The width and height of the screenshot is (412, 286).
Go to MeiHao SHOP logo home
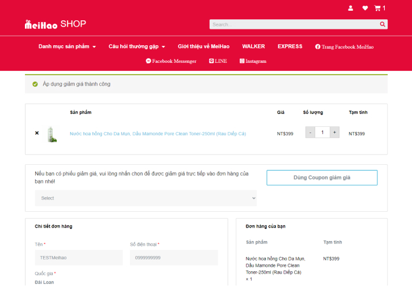click(x=55, y=24)
